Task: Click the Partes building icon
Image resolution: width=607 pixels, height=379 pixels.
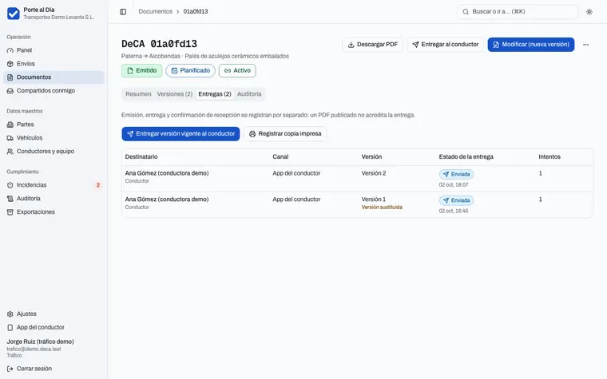Action: (x=10, y=124)
